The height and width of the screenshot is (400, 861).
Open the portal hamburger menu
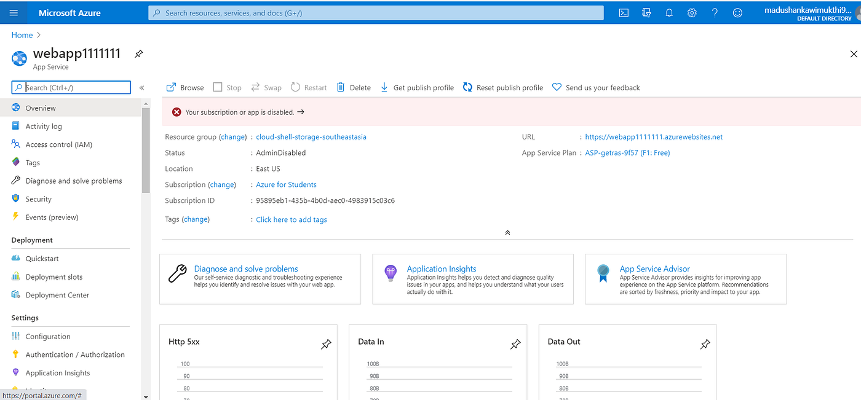14,12
